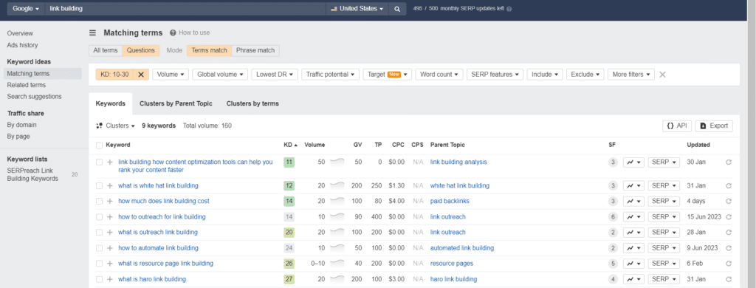Screen dimensions: 756x288
Task: Add 'how to outreach for link building' with plus icon
Action: pyautogui.click(x=110, y=217)
